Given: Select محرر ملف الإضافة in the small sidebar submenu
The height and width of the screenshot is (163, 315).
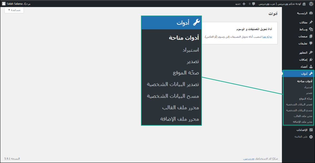Looking at the screenshot, I should click(x=302, y=122).
